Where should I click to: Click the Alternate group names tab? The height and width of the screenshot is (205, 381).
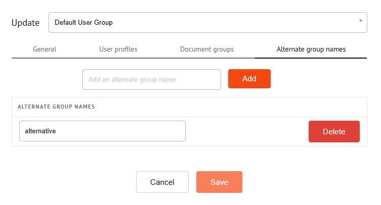311,49
